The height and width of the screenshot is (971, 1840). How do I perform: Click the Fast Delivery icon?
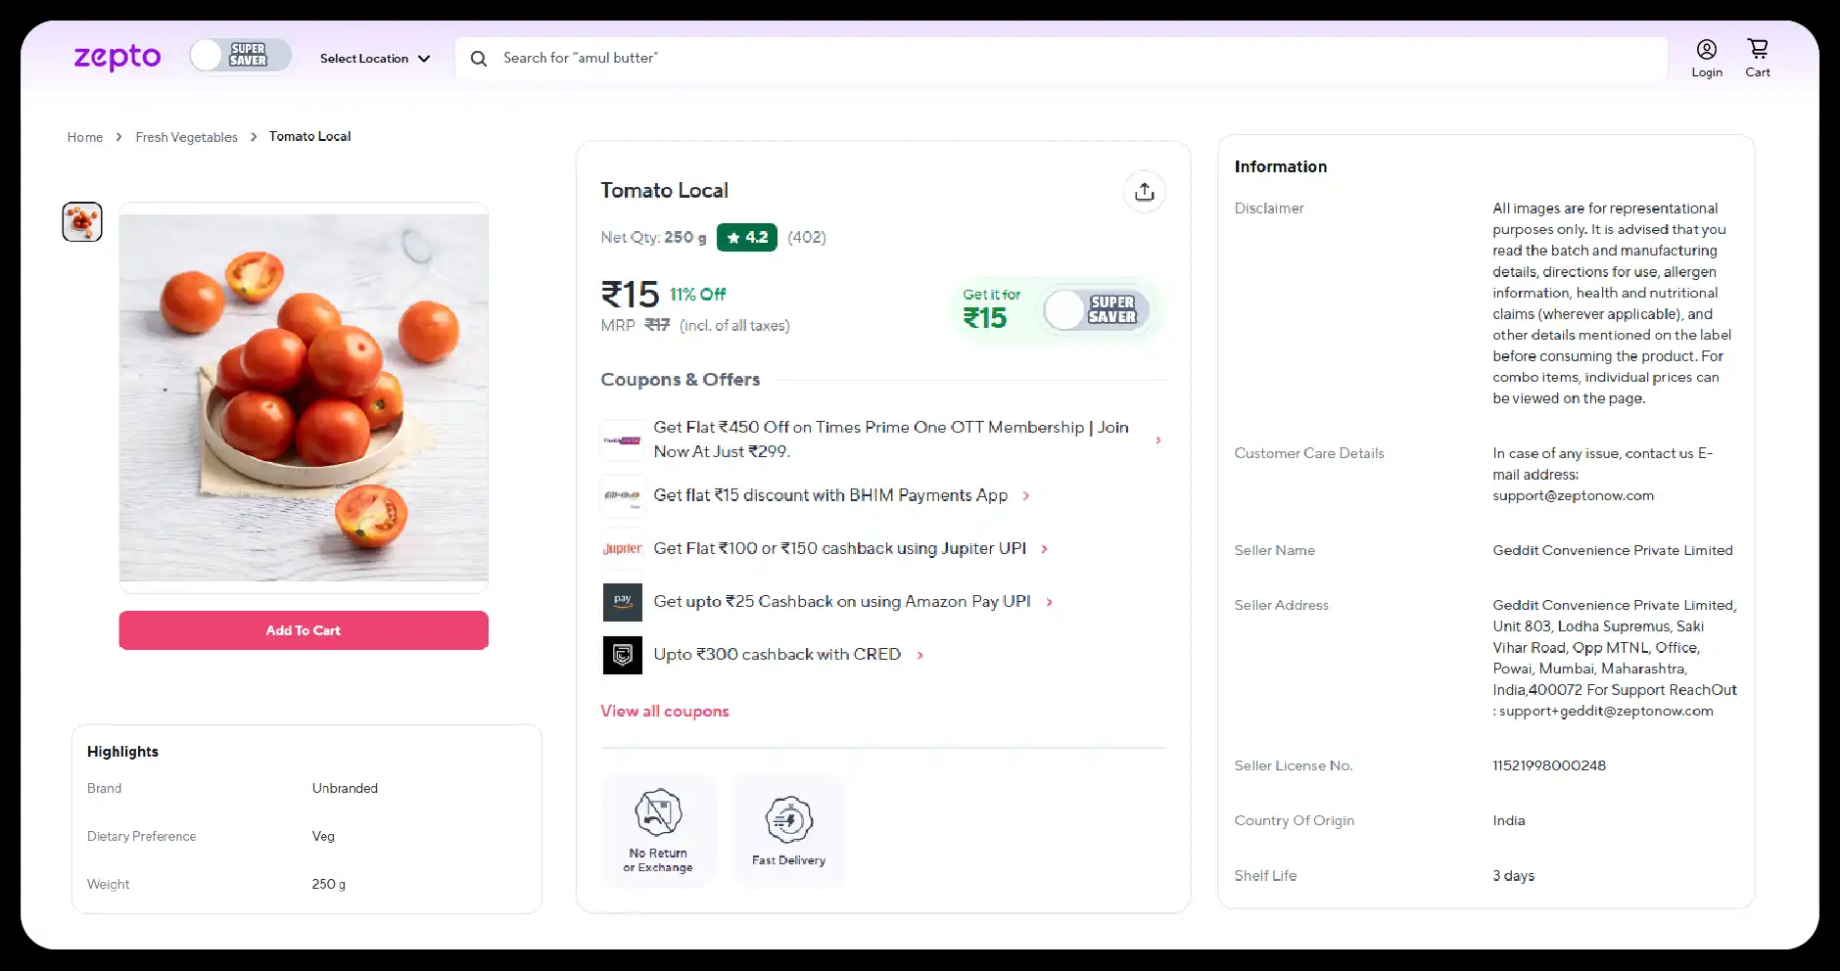point(788,820)
